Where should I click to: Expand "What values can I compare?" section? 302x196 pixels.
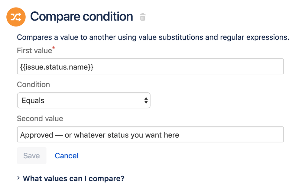click(x=73, y=179)
